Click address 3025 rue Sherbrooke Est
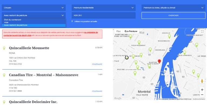The image size is (207, 105). [x=24, y=85]
